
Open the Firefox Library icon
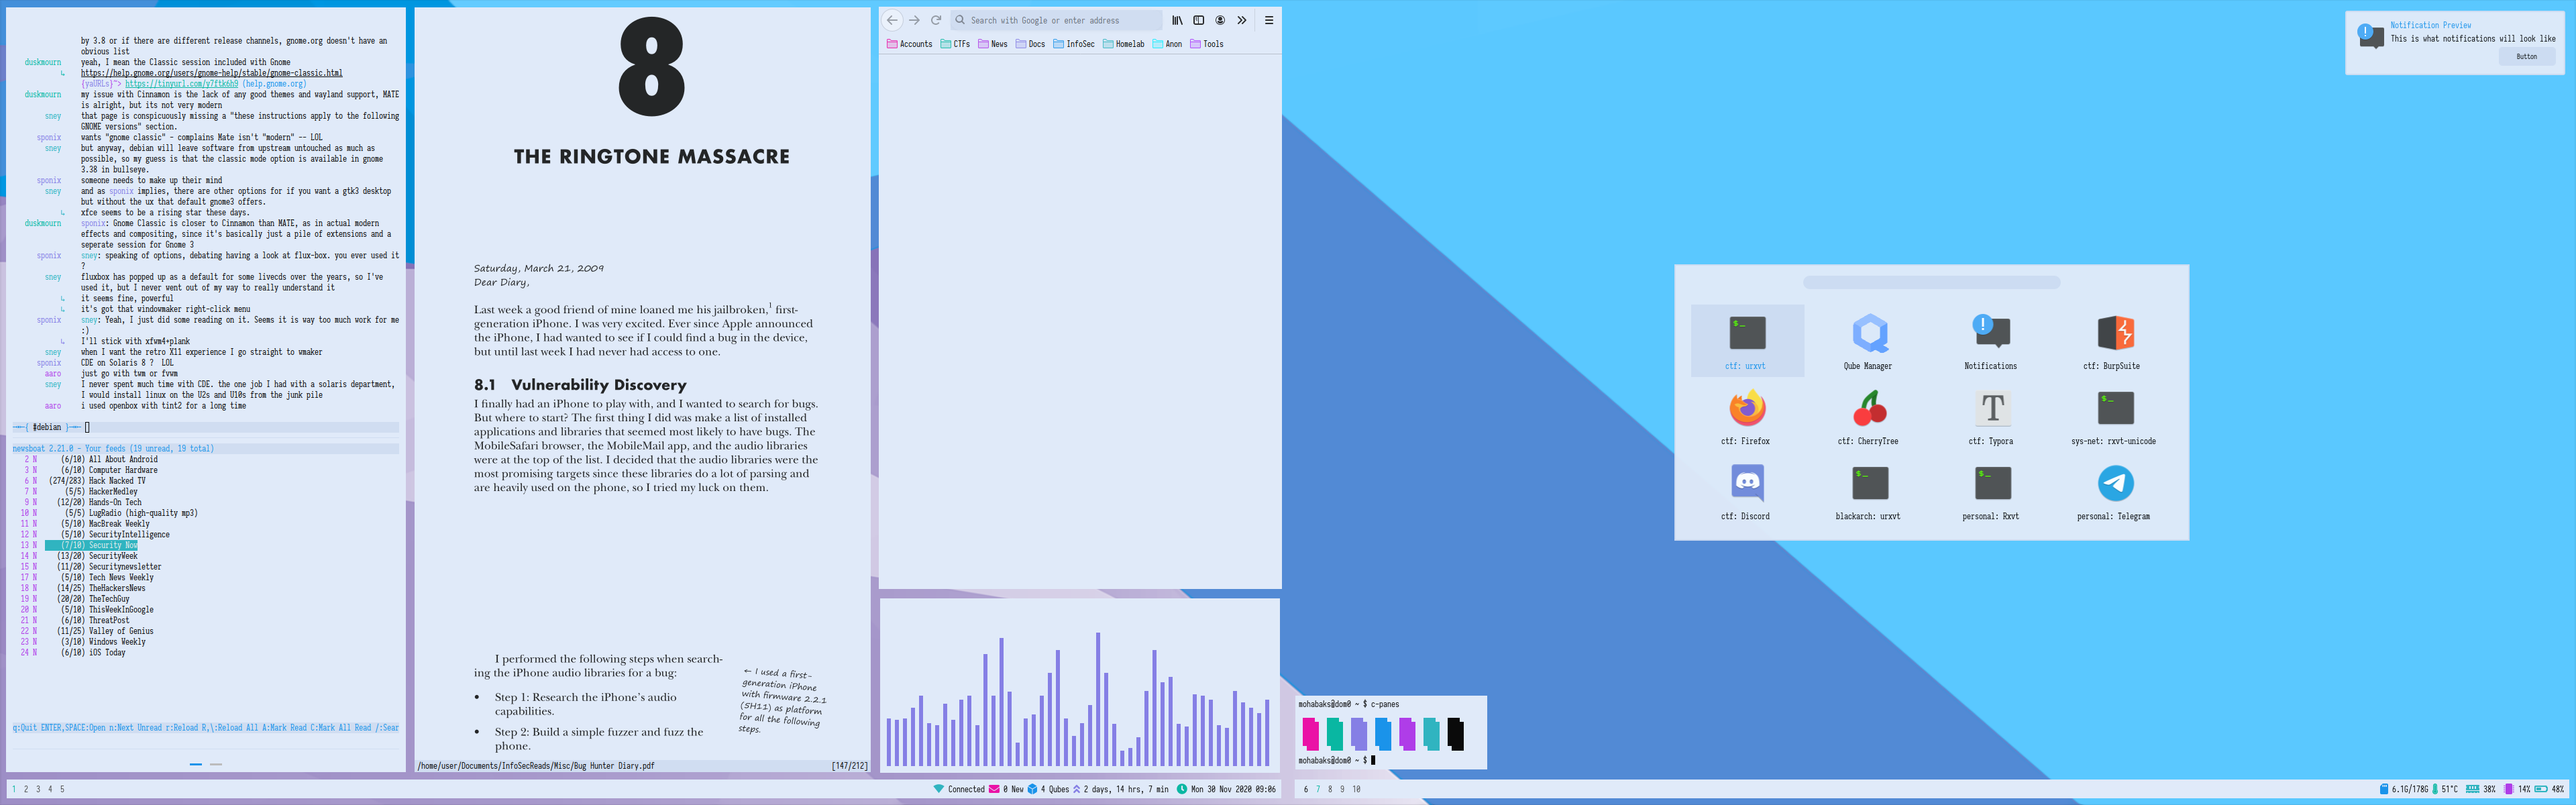click(1177, 20)
